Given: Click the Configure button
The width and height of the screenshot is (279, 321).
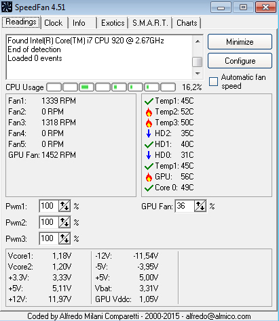Looking at the screenshot, I should [240, 61].
